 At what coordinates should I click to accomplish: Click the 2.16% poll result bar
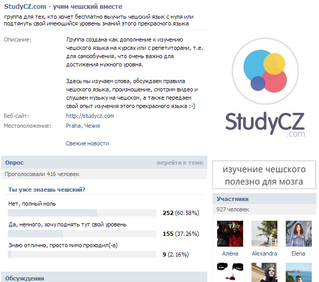click(x=82, y=254)
